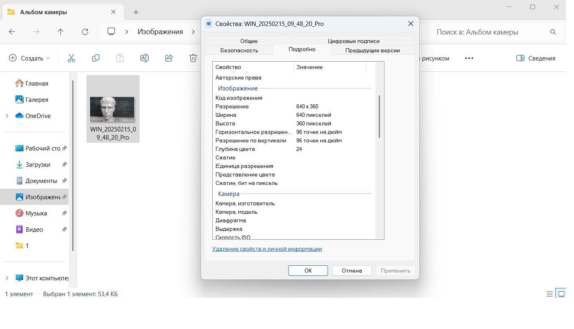Click the monitor icon in the address bar
Image resolution: width=574 pixels, height=329 pixels.
(x=111, y=32)
